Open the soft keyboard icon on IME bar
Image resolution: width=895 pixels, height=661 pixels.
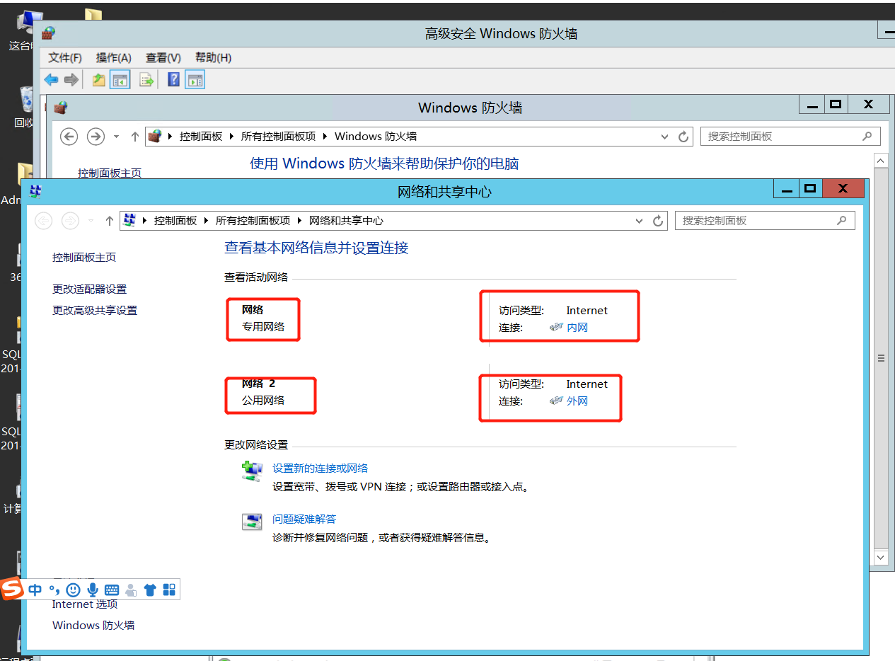tap(111, 590)
